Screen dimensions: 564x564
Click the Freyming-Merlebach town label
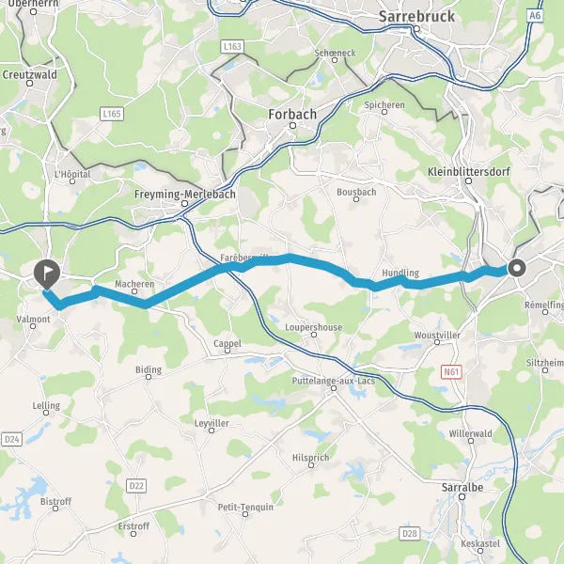[185, 195]
